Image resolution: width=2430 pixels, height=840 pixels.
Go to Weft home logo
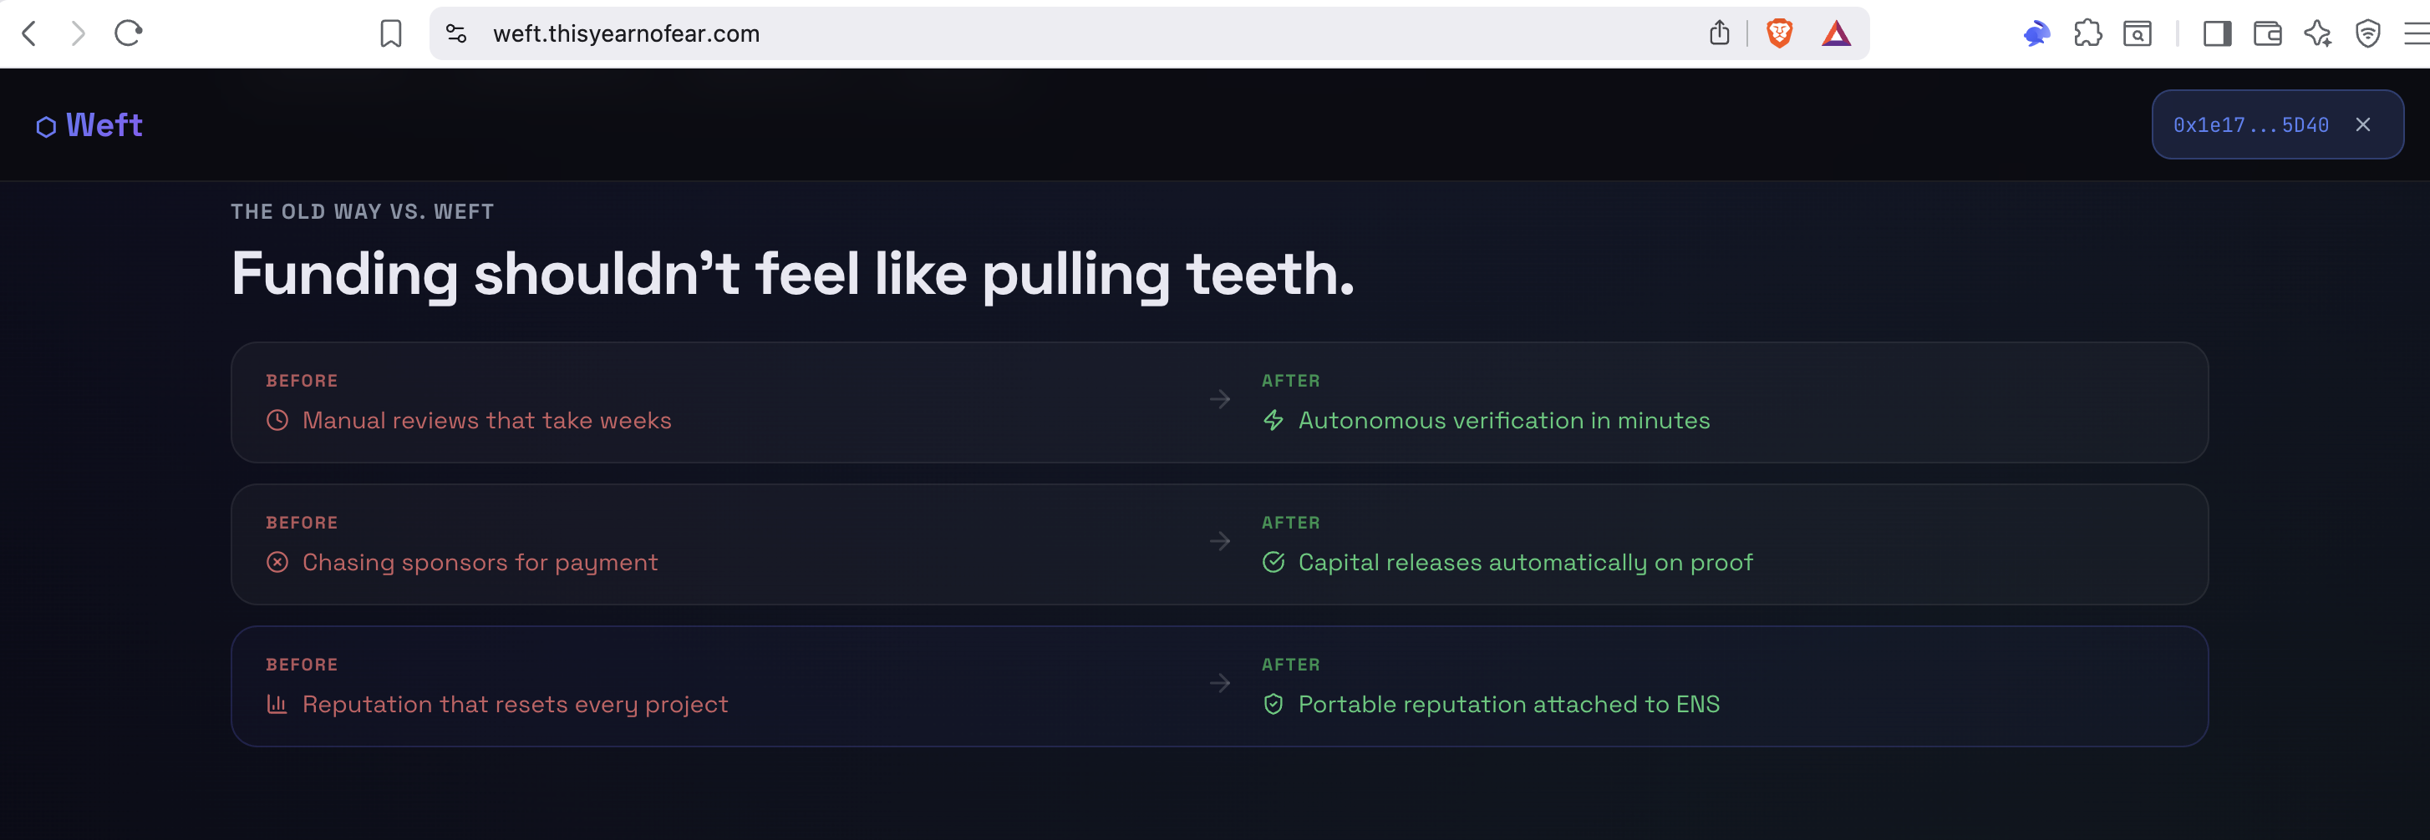(89, 124)
